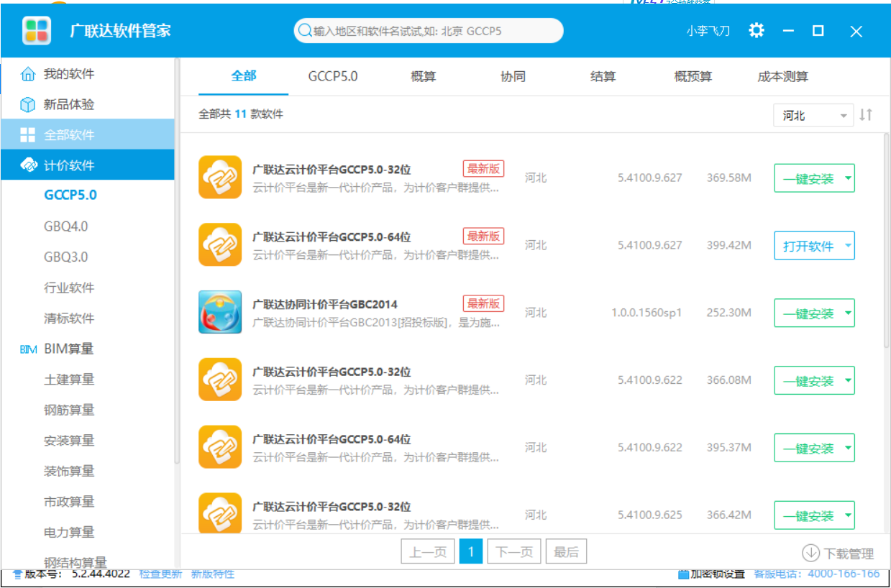891x588 pixels.
Task: Click the 下载管理 download arrow icon
Action: [810, 553]
